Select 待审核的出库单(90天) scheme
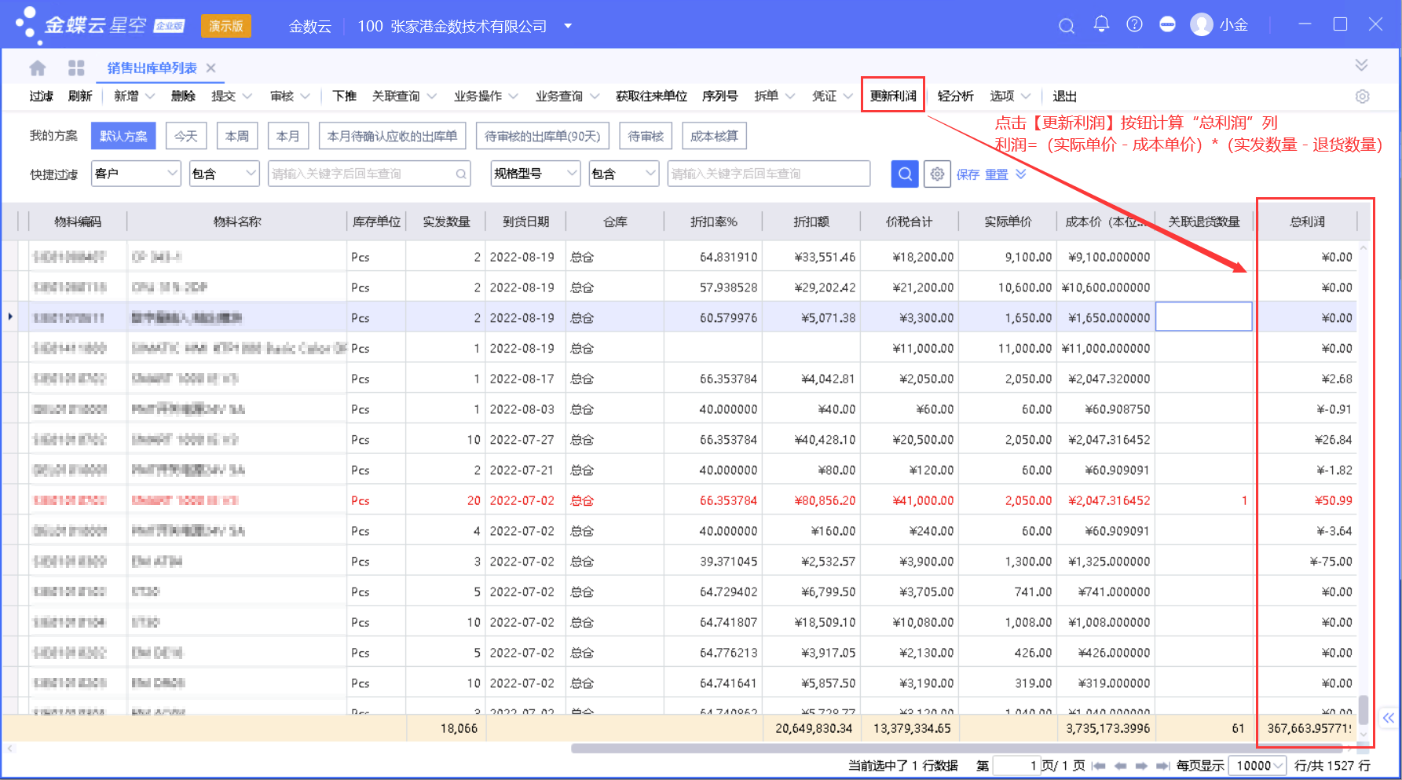Image resolution: width=1402 pixels, height=780 pixels. pyautogui.click(x=543, y=136)
